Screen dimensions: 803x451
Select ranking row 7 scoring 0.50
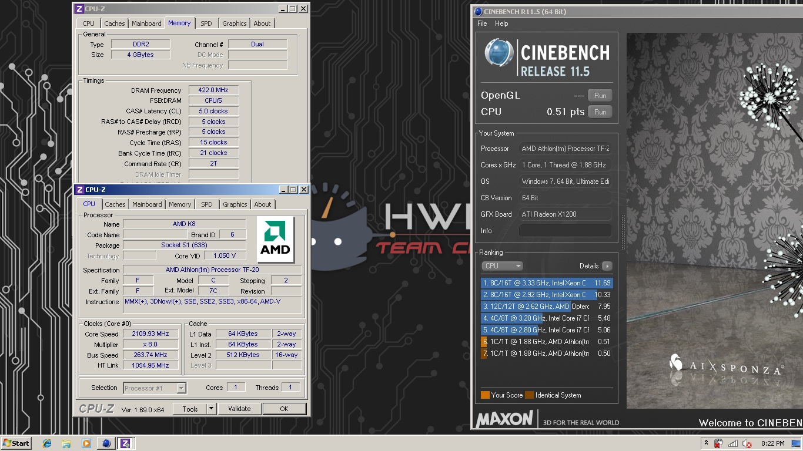tap(546, 354)
